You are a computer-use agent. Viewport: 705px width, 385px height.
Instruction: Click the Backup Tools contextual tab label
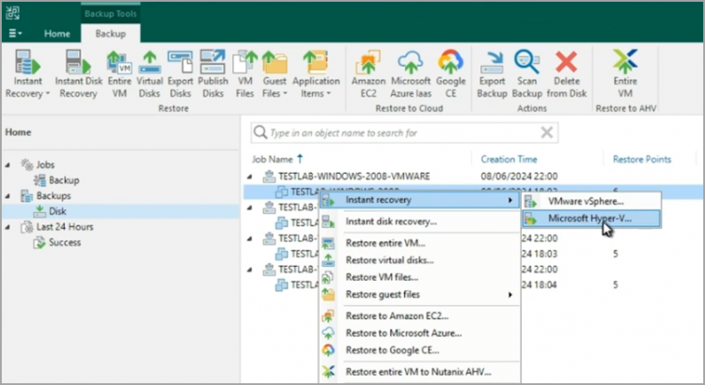[111, 13]
